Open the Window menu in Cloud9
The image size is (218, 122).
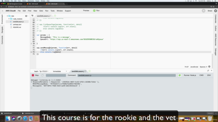(60, 11)
